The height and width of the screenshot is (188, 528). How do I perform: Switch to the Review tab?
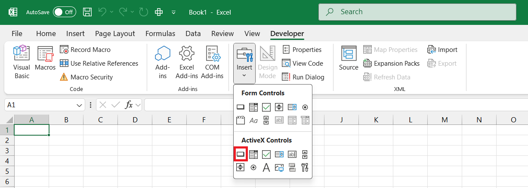coord(222,33)
